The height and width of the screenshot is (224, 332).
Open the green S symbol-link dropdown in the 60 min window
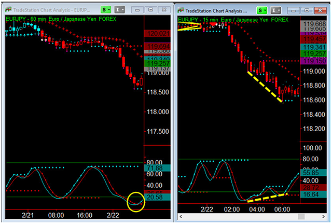click(106, 9)
